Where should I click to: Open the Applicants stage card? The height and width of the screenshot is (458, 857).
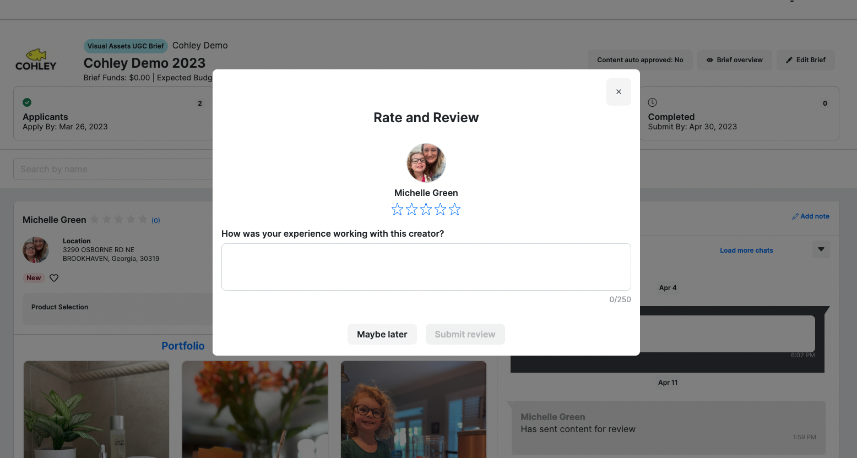(x=113, y=113)
